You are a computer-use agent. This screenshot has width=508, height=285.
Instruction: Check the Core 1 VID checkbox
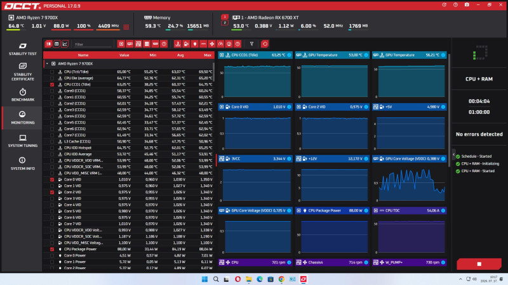(x=52, y=186)
